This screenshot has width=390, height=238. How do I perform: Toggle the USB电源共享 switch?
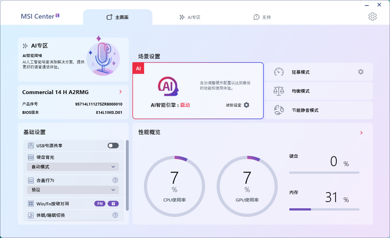point(113,146)
